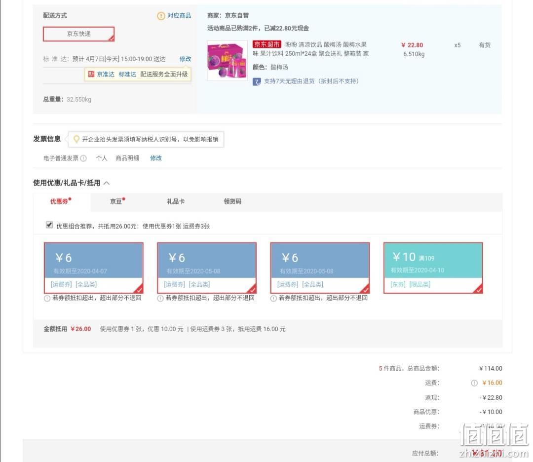Click the 京东超市 red tag

coord(267,44)
